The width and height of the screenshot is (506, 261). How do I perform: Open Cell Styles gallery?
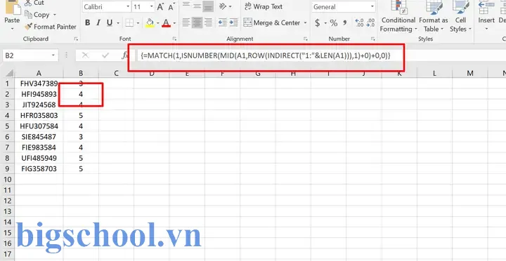460,17
